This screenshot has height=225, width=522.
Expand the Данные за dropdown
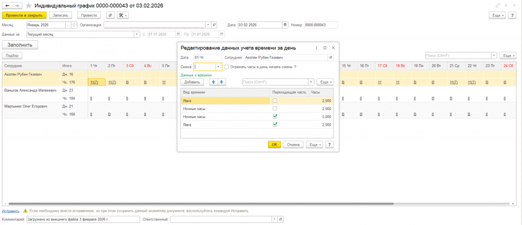(137, 34)
